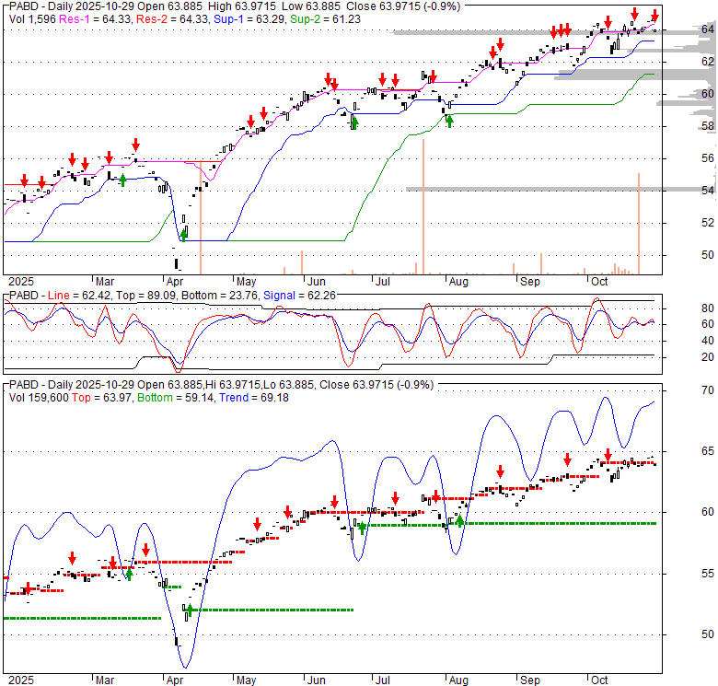This screenshot has height=686, width=718.
Task: Select the green buy arrow in June on top chart
Action: (354, 122)
